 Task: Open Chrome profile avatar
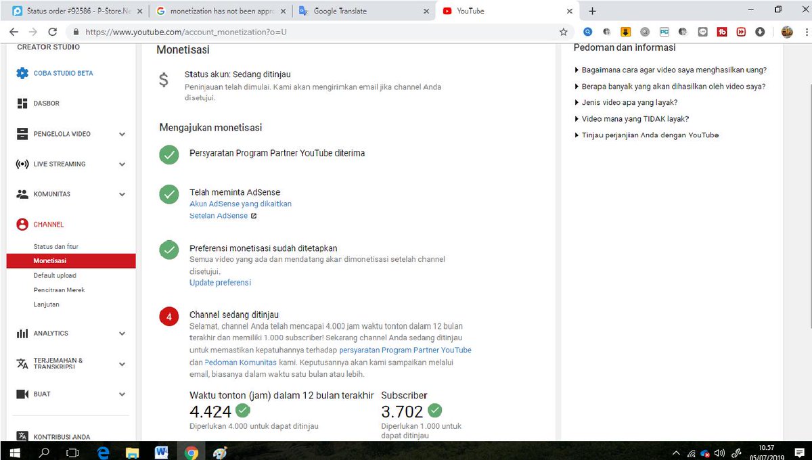[x=787, y=32]
